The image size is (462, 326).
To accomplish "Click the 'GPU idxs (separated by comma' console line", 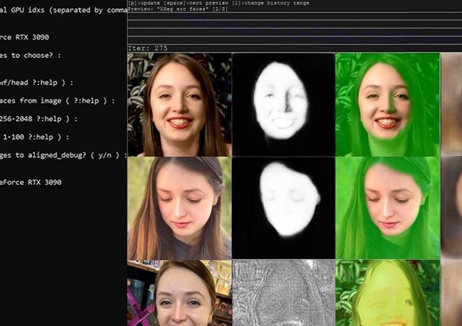I will [63, 11].
